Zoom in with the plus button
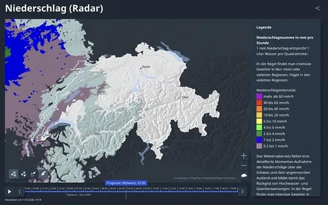The height and width of the screenshot is (205, 328). point(244,156)
